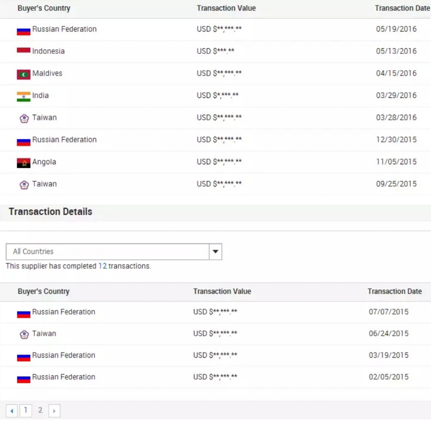Viewport: 431px width, 428px height.
Task: Click the Angola flag icon
Action: tap(24, 163)
